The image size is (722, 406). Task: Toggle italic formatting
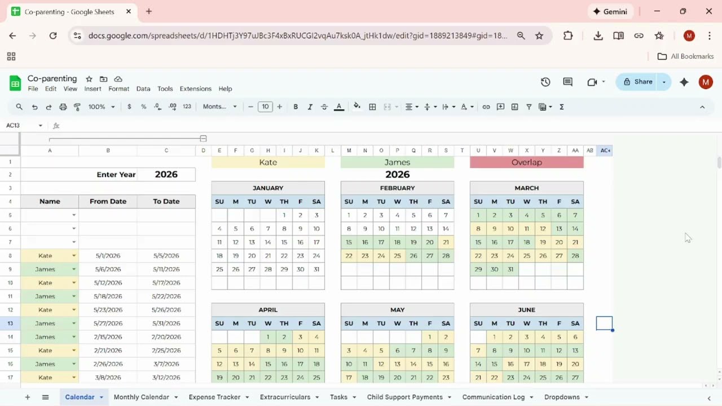(x=310, y=107)
